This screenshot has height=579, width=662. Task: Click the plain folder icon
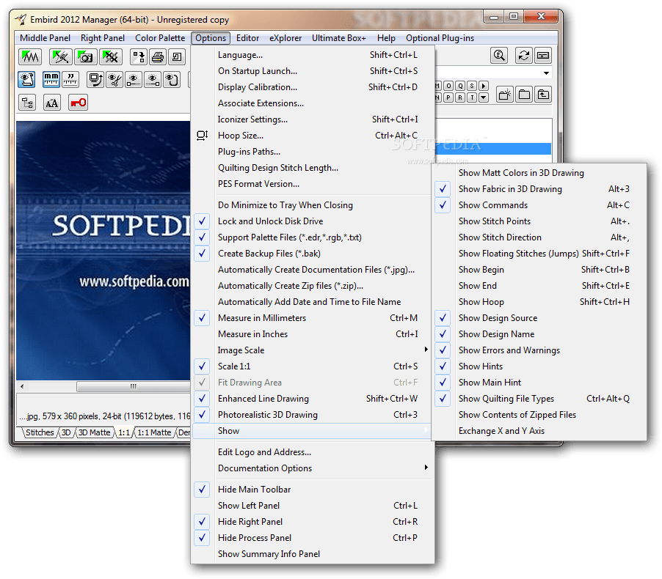524,95
